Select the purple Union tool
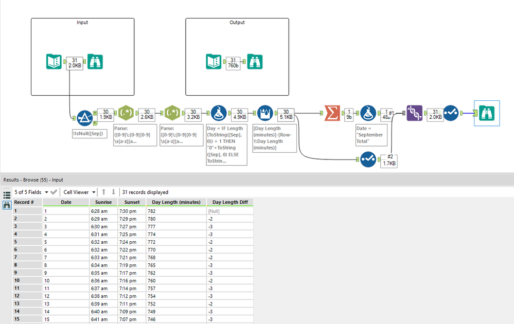 click(x=414, y=113)
